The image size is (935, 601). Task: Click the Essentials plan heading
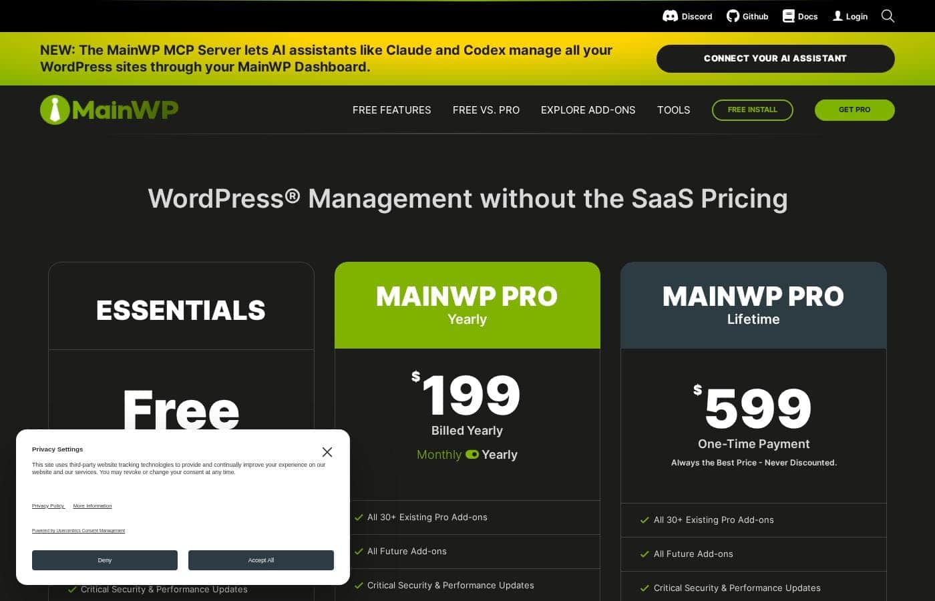pyautogui.click(x=181, y=311)
